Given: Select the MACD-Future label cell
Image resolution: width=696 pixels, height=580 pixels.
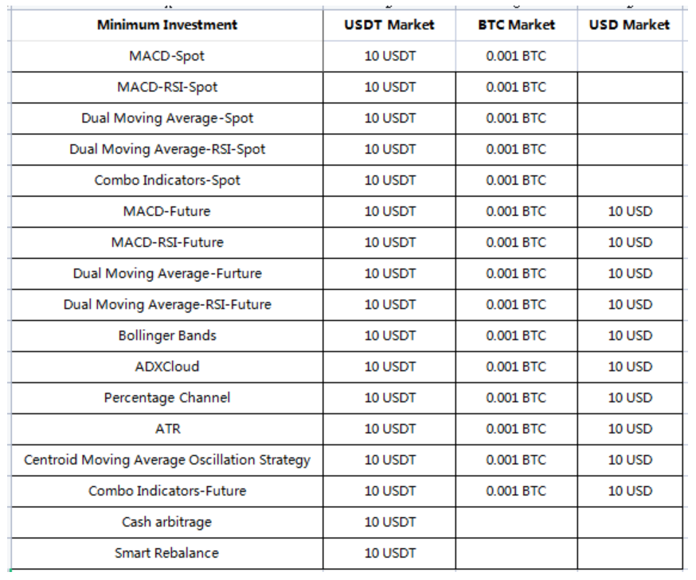Looking at the screenshot, I should pos(167,212).
